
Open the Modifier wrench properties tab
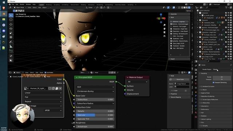(196, 95)
